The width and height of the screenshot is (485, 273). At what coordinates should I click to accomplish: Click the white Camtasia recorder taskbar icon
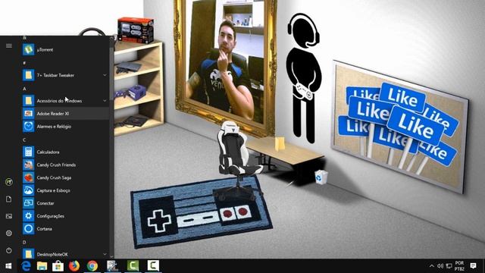coord(153,266)
